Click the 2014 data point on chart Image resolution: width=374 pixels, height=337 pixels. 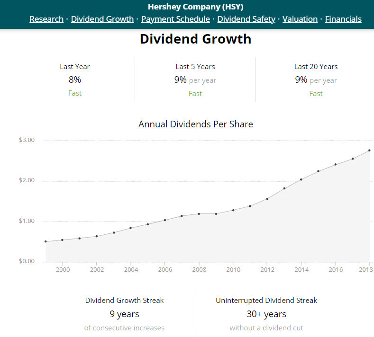(301, 179)
